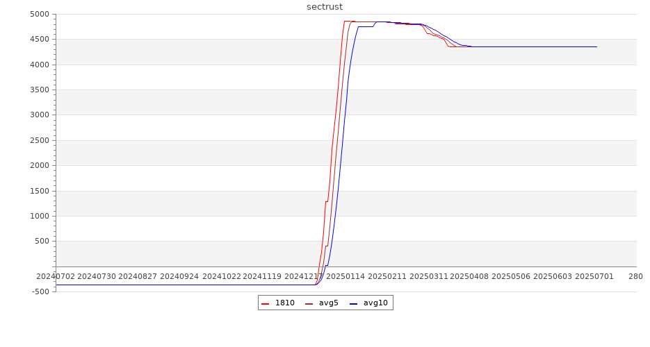Click the avg5 legend line marker
Screen dimensions: 650x347
(x=309, y=303)
